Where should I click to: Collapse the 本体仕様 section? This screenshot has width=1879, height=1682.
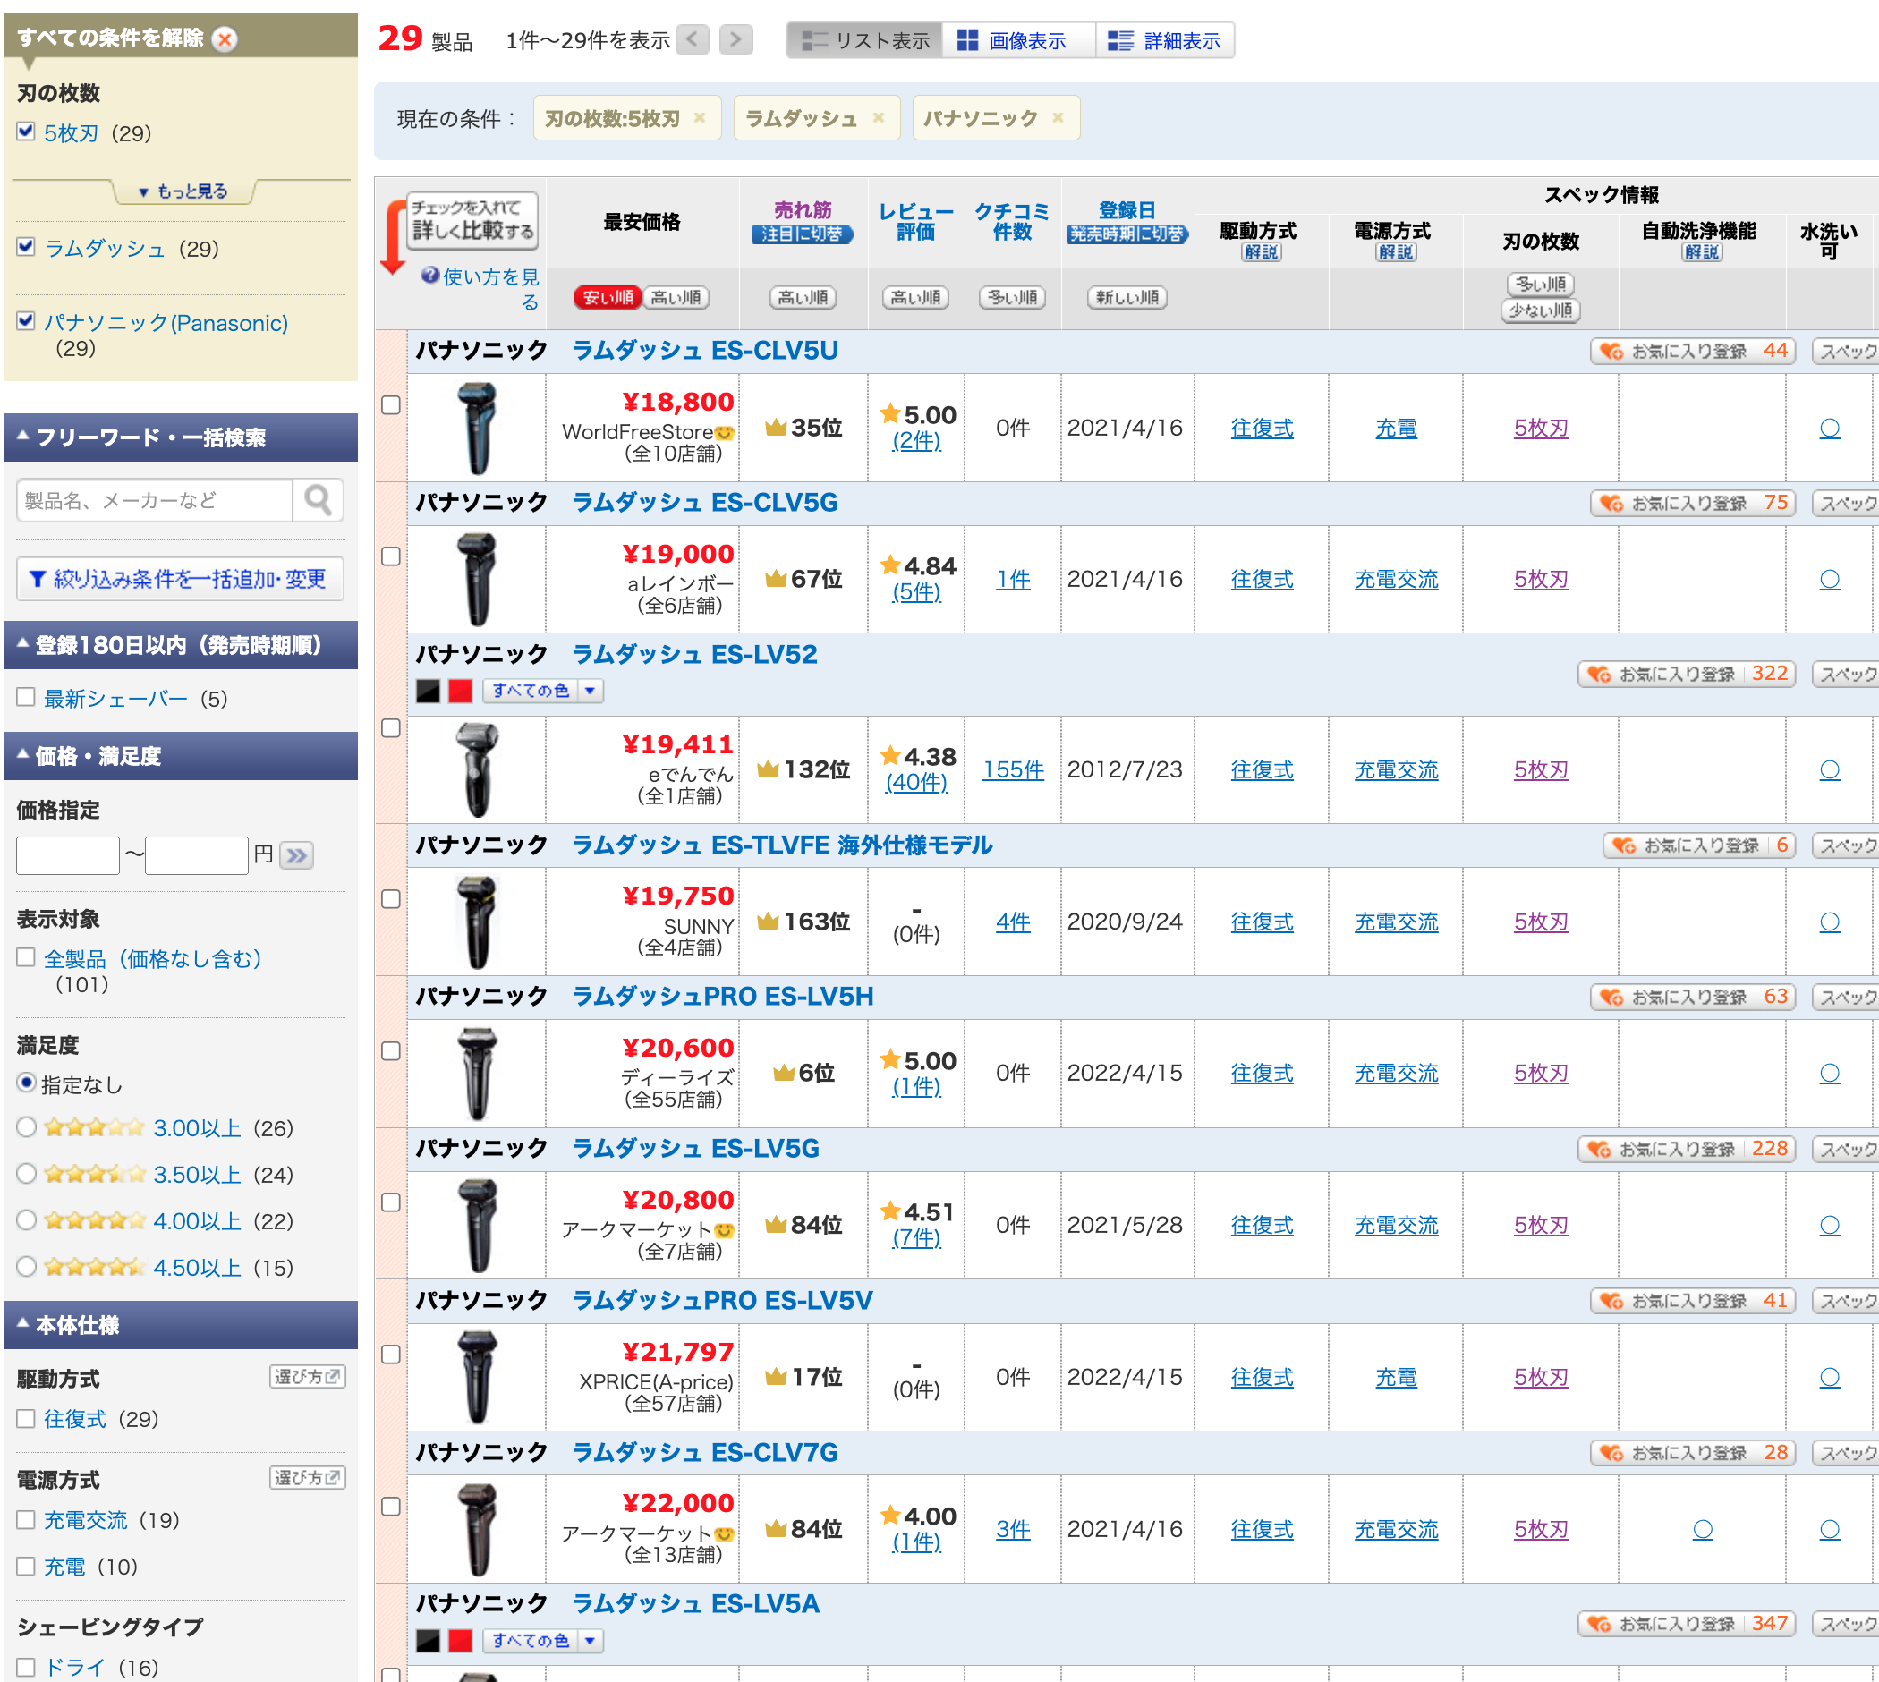180,1324
